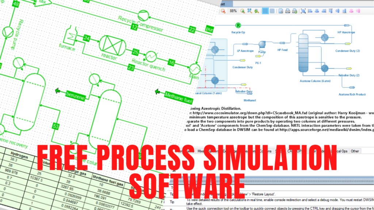This screenshot has height=210, width=374.
Task: Click the 15387.5 table cell
Action: point(36,178)
